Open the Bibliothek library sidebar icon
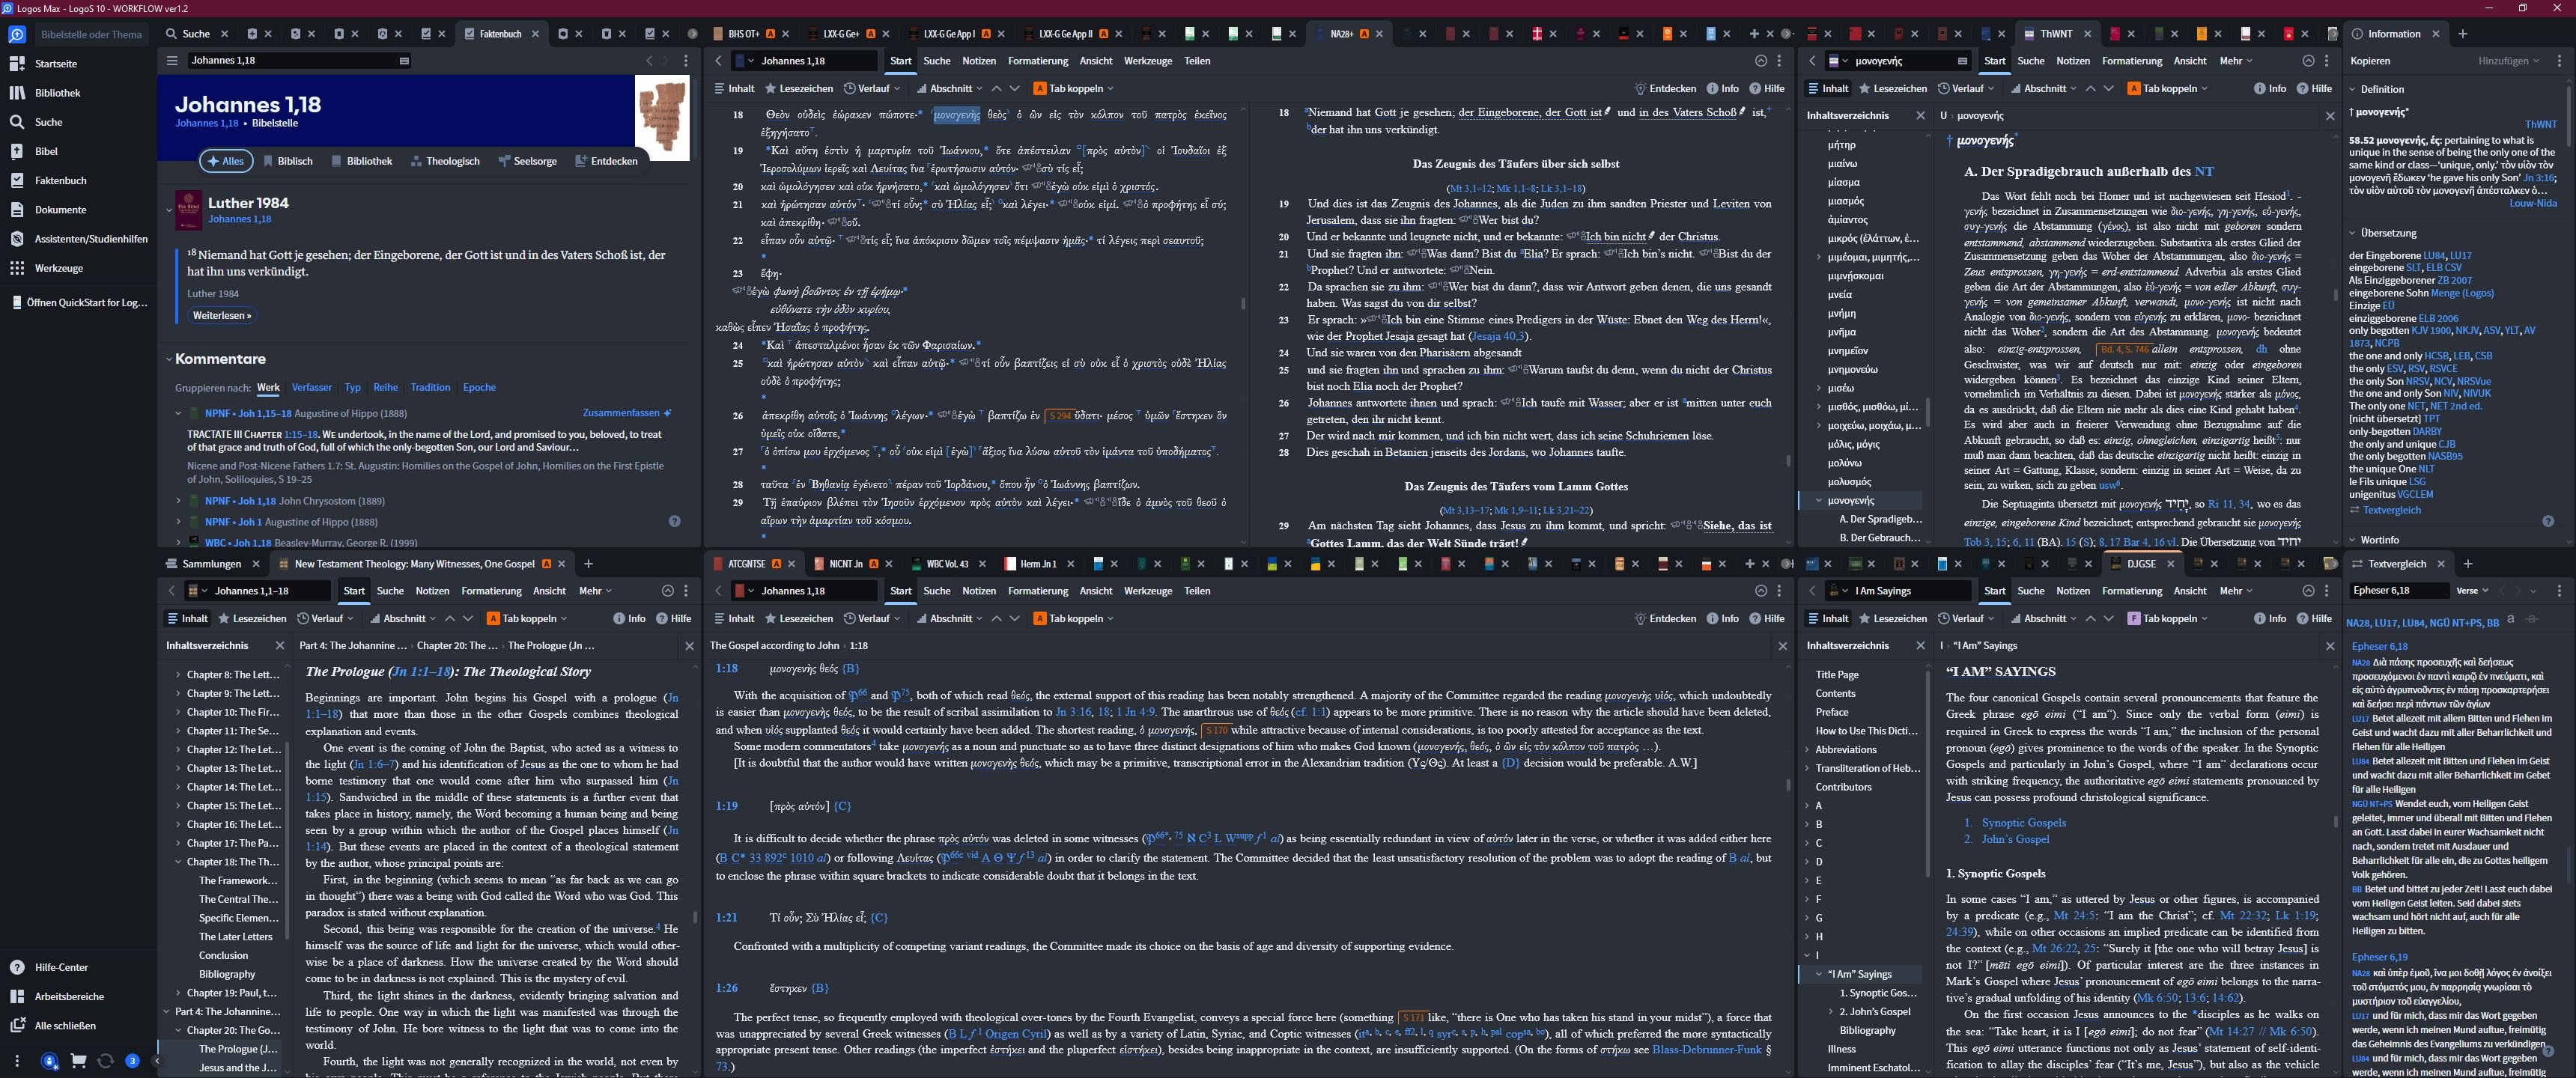 pyautogui.click(x=17, y=93)
